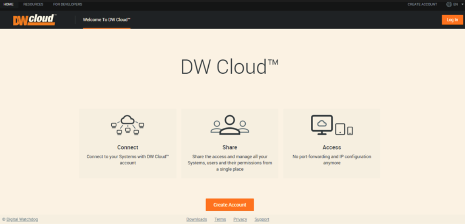This screenshot has height=224, width=465.
Task: Open the Downloads footer link
Action: (x=197, y=220)
